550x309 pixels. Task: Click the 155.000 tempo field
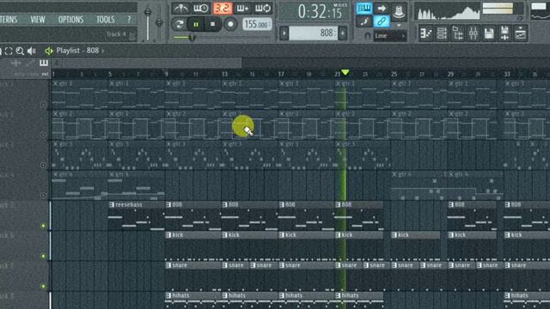pos(257,24)
